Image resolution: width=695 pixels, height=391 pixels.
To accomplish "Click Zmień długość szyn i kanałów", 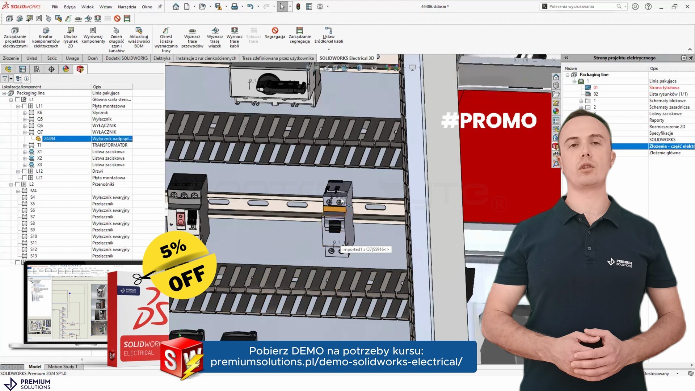I will [116, 40].
